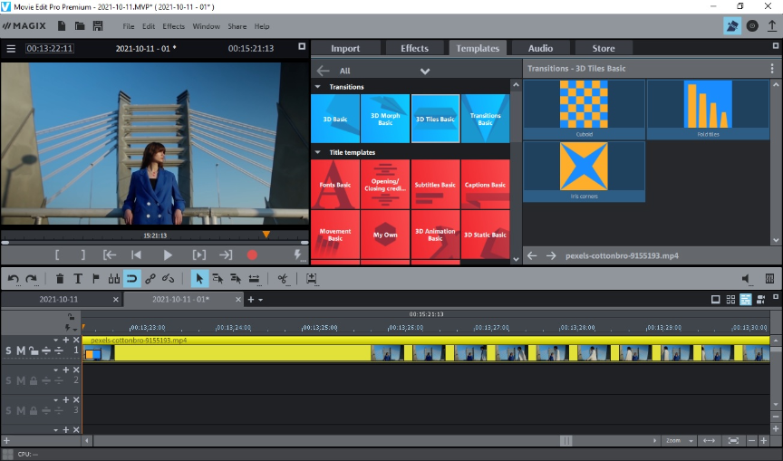The height and width of the screenshot is (461, 783).
Task: Set a chapter marker flag
Action: point(96,279)
